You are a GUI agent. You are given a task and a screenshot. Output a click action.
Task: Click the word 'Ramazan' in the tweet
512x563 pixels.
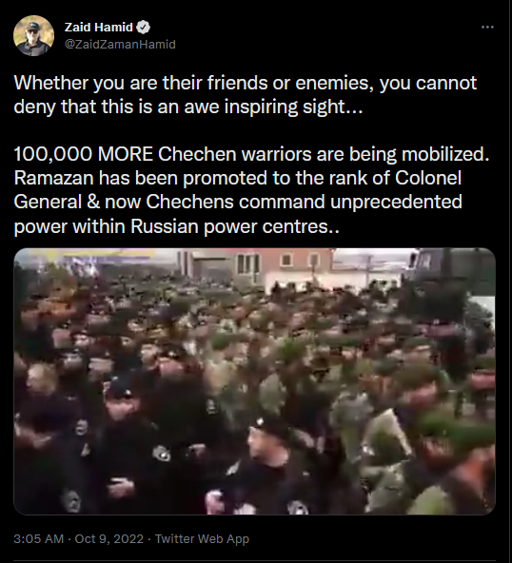tap(53, 178)
